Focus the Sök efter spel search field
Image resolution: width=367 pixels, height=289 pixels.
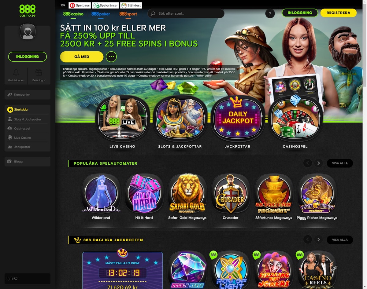[x=186, y=13]
